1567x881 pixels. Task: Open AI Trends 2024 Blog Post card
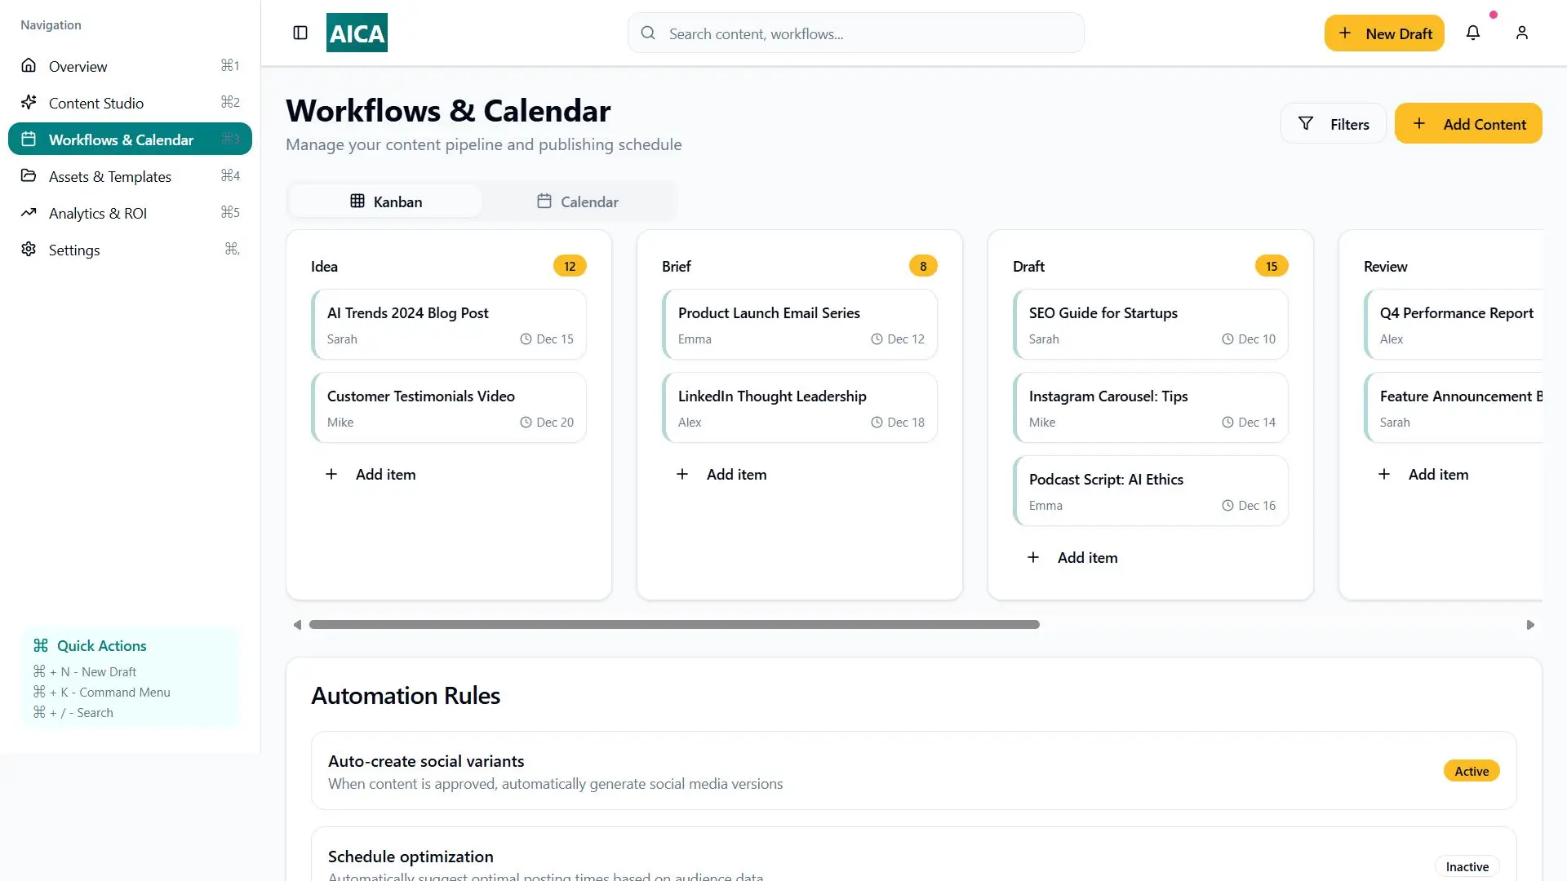pos(449,325)
